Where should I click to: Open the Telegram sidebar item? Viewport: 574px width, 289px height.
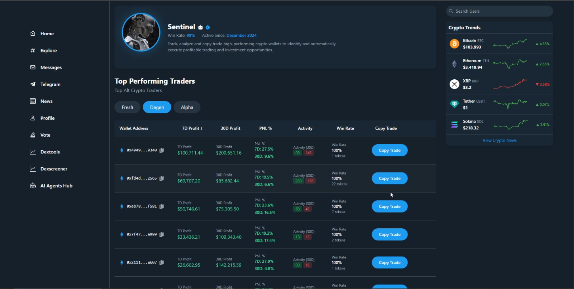pyautogui.click(x=50, y=84)
